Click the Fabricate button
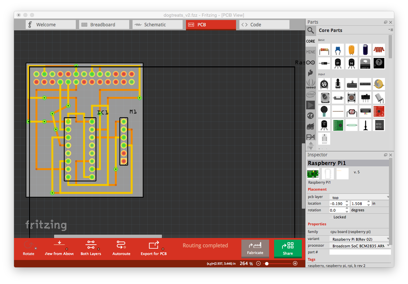Viewport: 408px width, 284px height. (255, 249)
